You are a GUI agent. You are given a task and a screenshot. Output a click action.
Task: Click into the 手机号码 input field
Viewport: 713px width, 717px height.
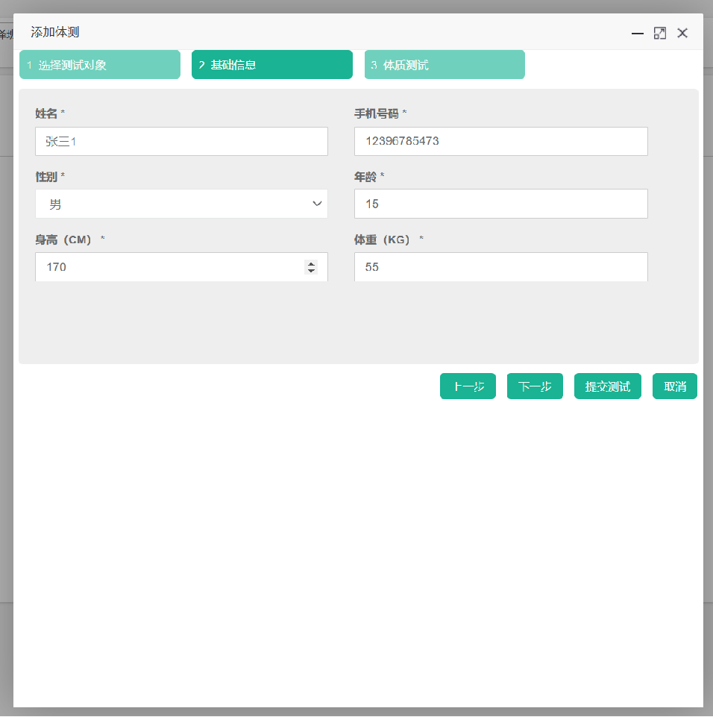coord(500,141)
